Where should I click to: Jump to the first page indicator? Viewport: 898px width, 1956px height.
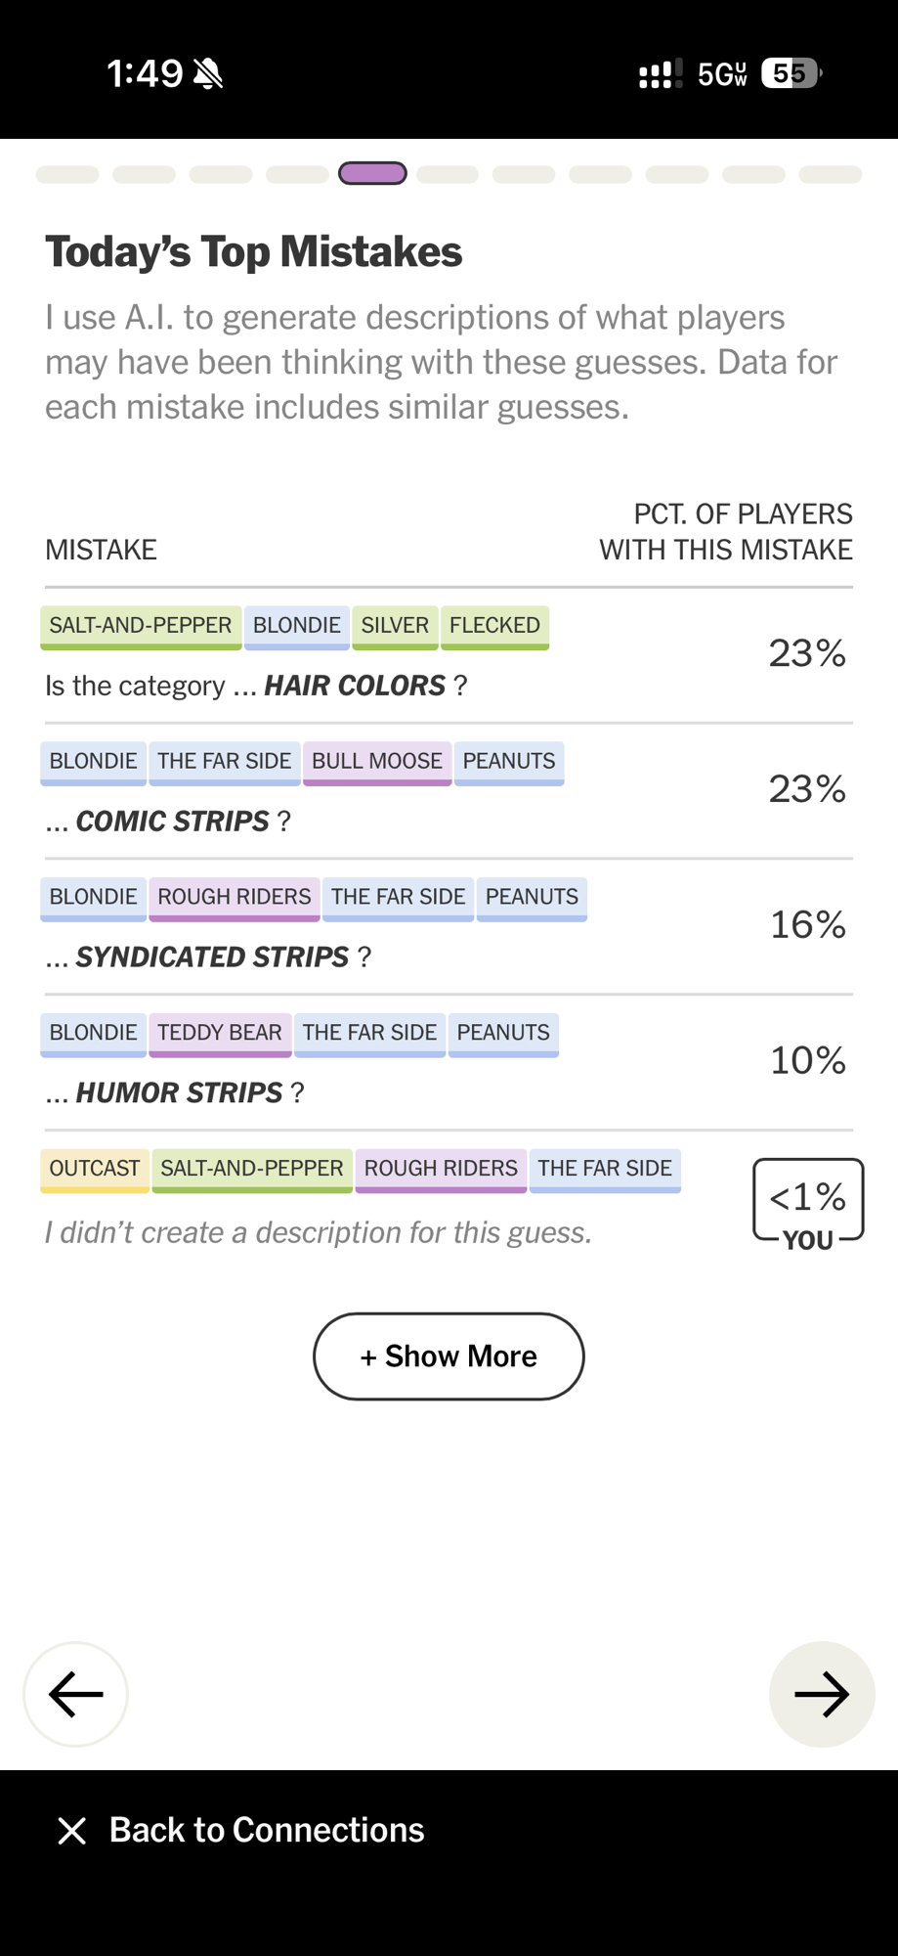[67, 174]
